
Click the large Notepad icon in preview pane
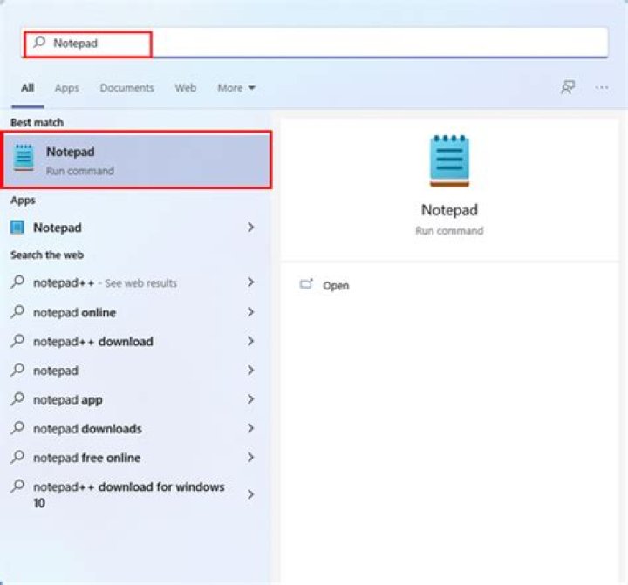pos(449,161)
